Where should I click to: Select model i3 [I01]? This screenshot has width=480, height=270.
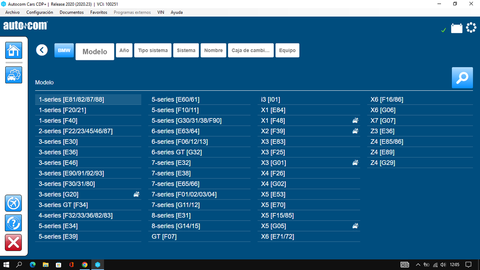(x=309, y=99)
